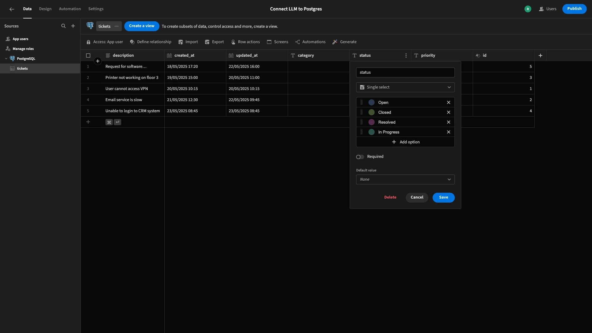Change the Open option color swatch
Image resolution: width=592 pixels, height=333 pixels.
[372, 103]
